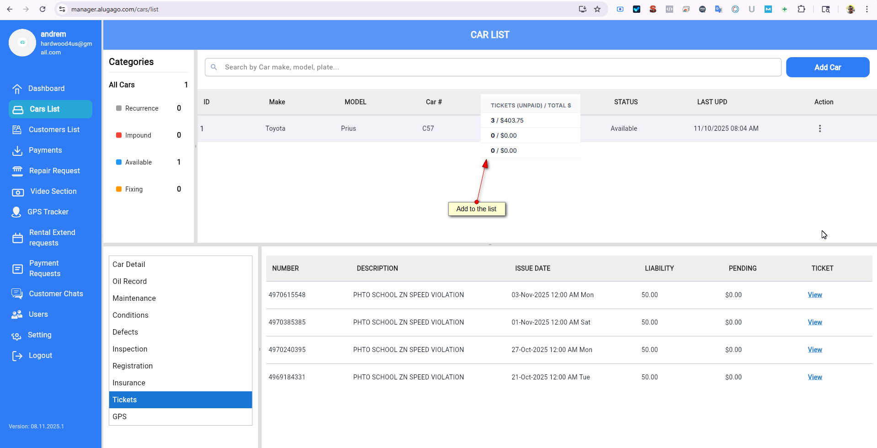Bookmark page with star icon
877x448 pixels.
597,9
